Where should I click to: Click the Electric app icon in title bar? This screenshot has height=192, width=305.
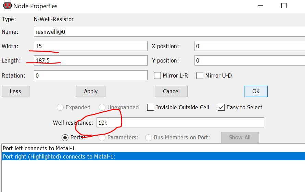(7, 6)
